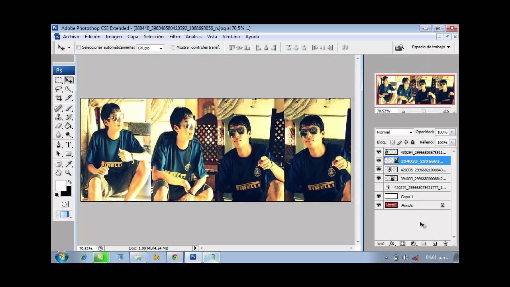510x287 pixels.
Task: Open the Ventana menu
Action: tap(231, 37)
